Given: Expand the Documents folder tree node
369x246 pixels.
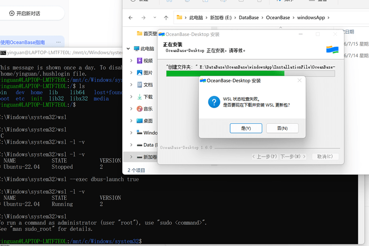Looking at the screenshot, I should click(x=132, y=85).
